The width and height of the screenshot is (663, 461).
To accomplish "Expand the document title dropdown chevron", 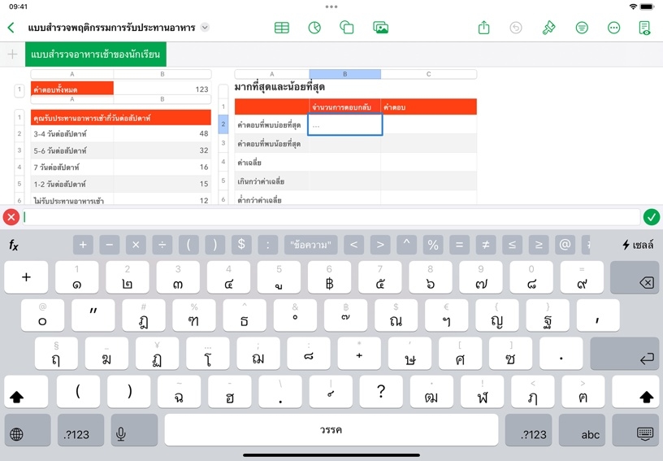I will tap(205, 28).
